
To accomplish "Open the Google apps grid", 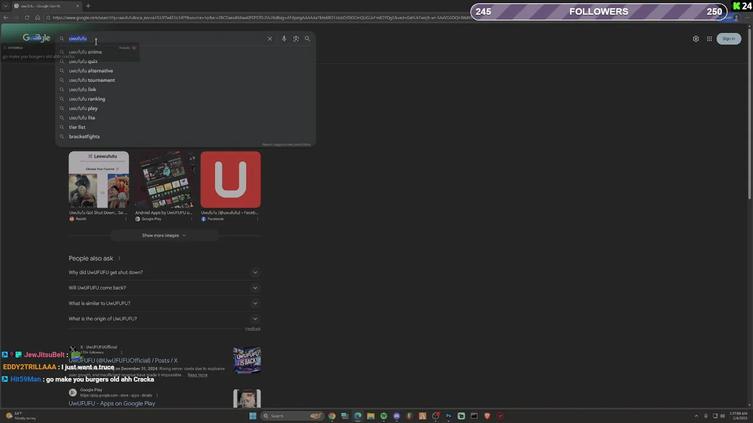I will click(709, 39).
